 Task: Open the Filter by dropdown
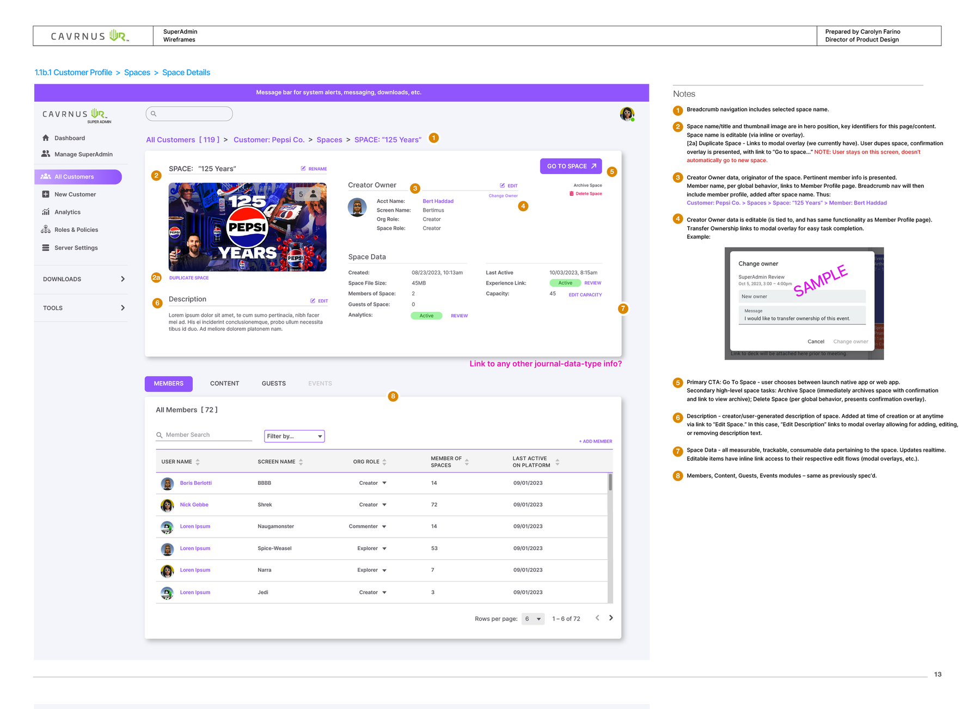[x=295, y=436]
